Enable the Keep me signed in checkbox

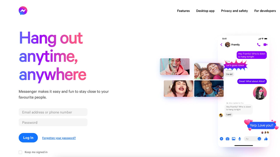coord(20,152)
